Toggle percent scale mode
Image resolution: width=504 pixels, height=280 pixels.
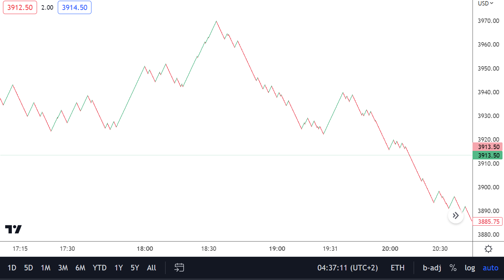453,268
